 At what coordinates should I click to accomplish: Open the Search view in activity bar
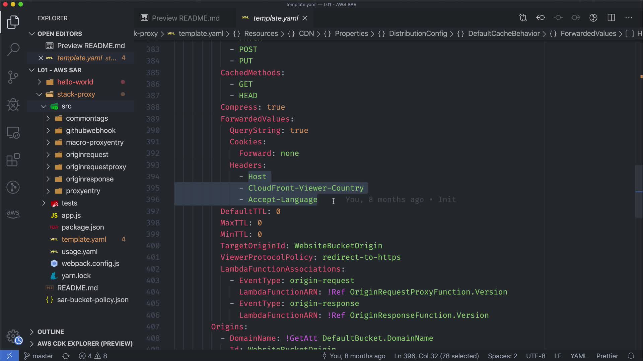pos(13,49)
